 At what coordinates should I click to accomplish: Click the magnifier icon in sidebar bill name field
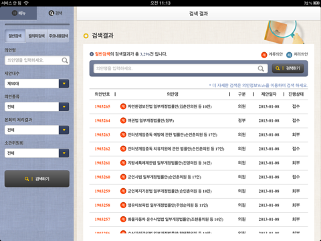[65, 60]
